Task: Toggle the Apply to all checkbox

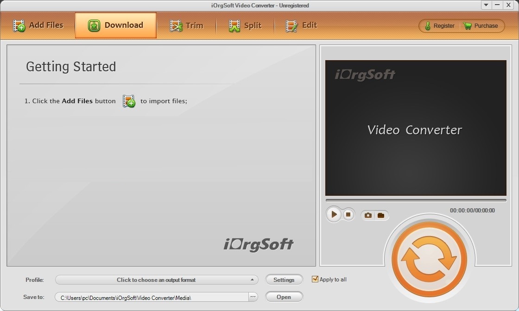Action: (x=315, y=279)
